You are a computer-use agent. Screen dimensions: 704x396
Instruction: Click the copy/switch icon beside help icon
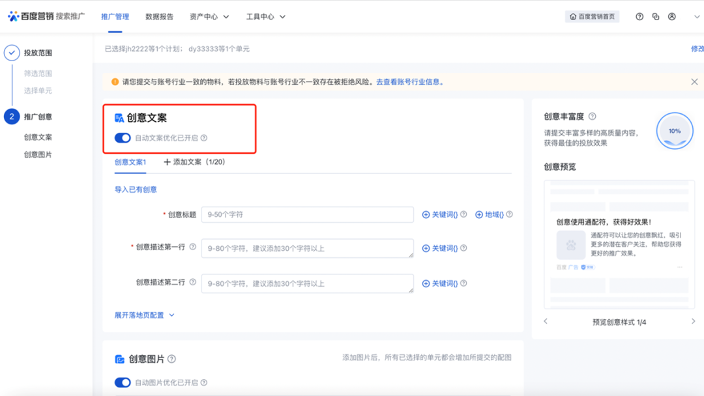[656, 16]
